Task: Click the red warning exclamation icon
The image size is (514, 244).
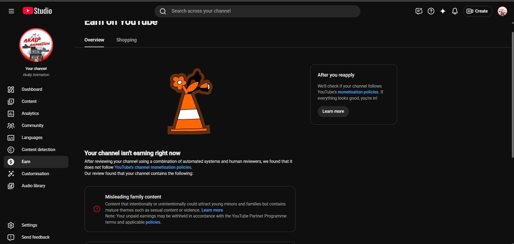Action: click(x=97, y=209)
